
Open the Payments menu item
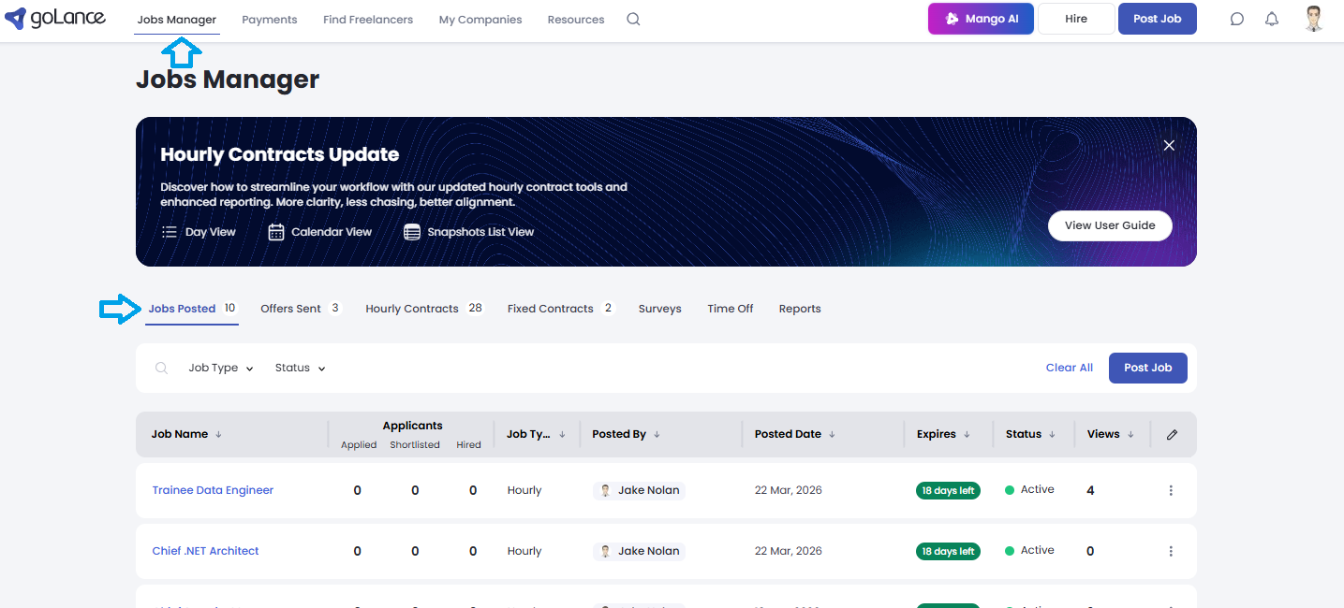pos(269,20)
